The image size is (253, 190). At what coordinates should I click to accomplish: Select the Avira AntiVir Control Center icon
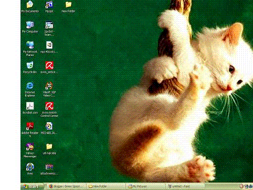point(49,109)
